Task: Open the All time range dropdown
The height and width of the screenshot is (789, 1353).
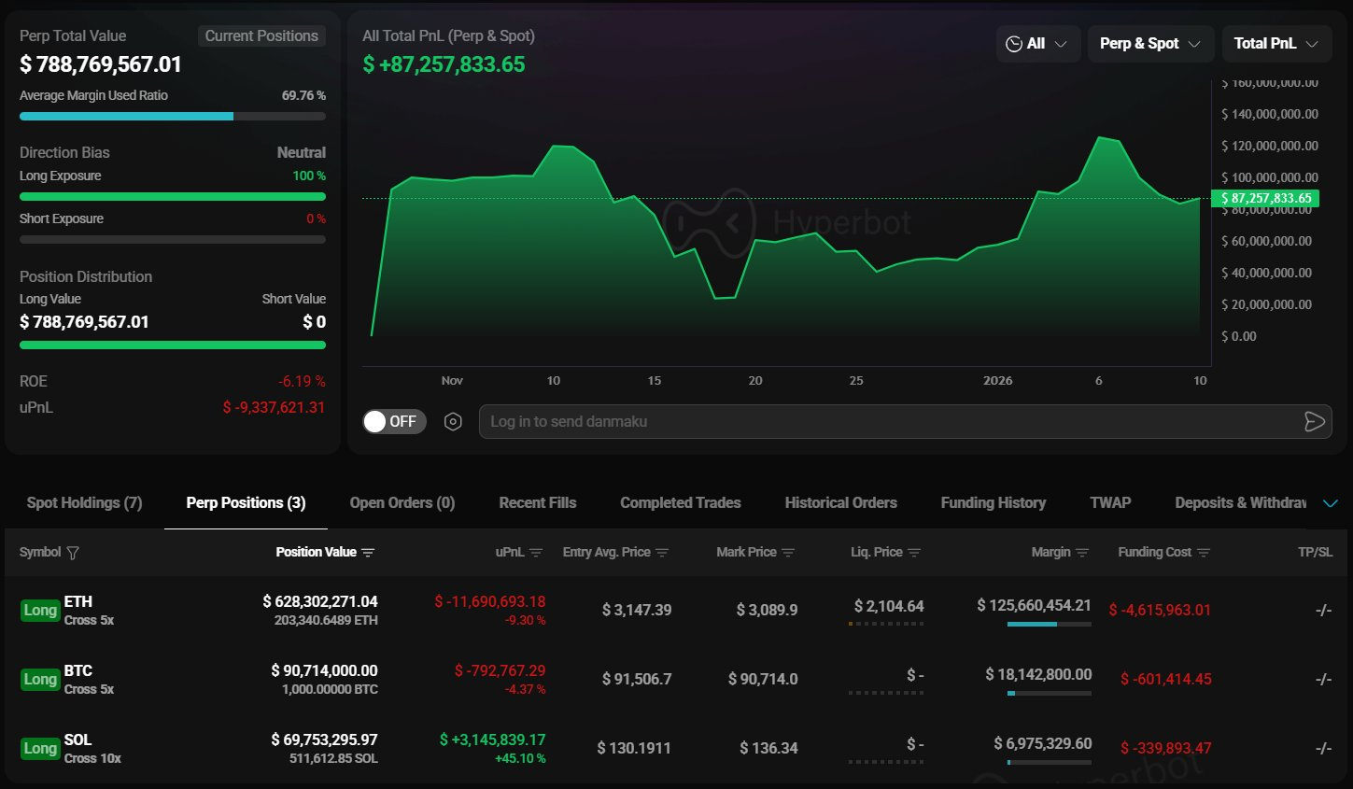Action: 1037,44
